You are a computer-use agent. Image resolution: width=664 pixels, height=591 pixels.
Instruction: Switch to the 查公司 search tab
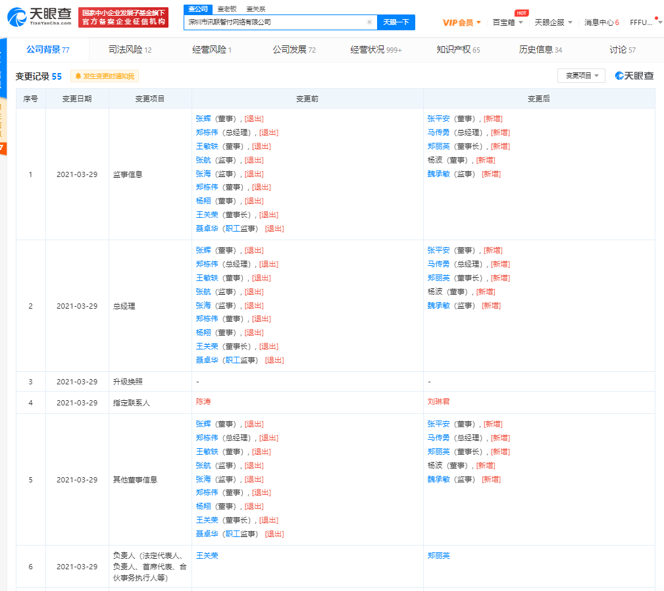198,9
